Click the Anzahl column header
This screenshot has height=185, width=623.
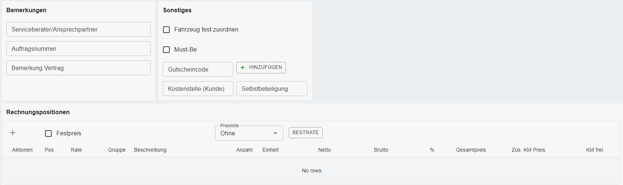click(244, 150)
